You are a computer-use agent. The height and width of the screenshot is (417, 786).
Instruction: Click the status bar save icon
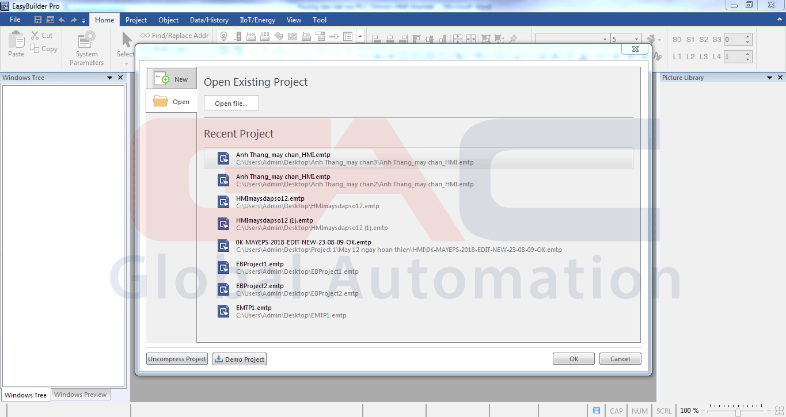pyautogui.click(x=597, y=411)
